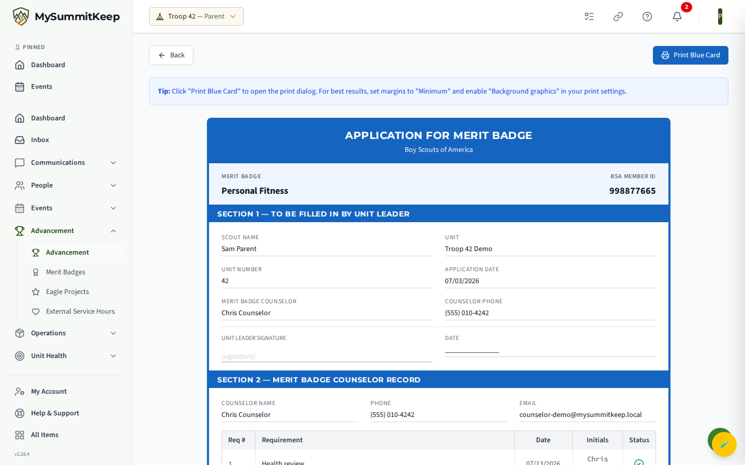Open the help question mark icon
This screenshot has width=745, height=465.
[x=647, y=17]
